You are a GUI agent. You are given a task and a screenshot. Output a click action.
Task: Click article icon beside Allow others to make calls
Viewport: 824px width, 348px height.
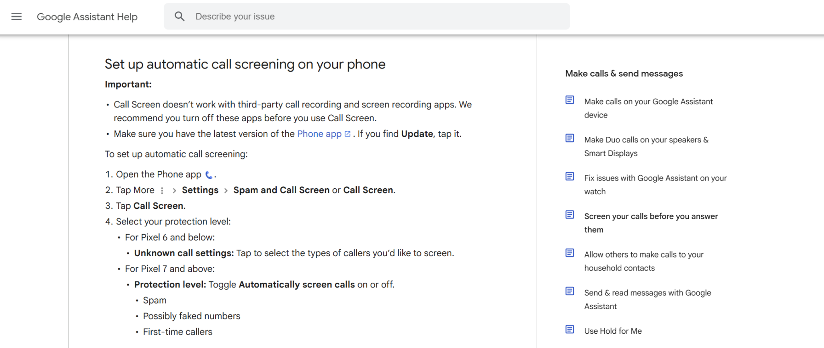point(570,253)
